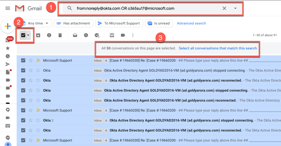The width and height of the screenshot is (281, 146).
Task: Open the main menu hamburger icon
Action: [x=8, y=8]
